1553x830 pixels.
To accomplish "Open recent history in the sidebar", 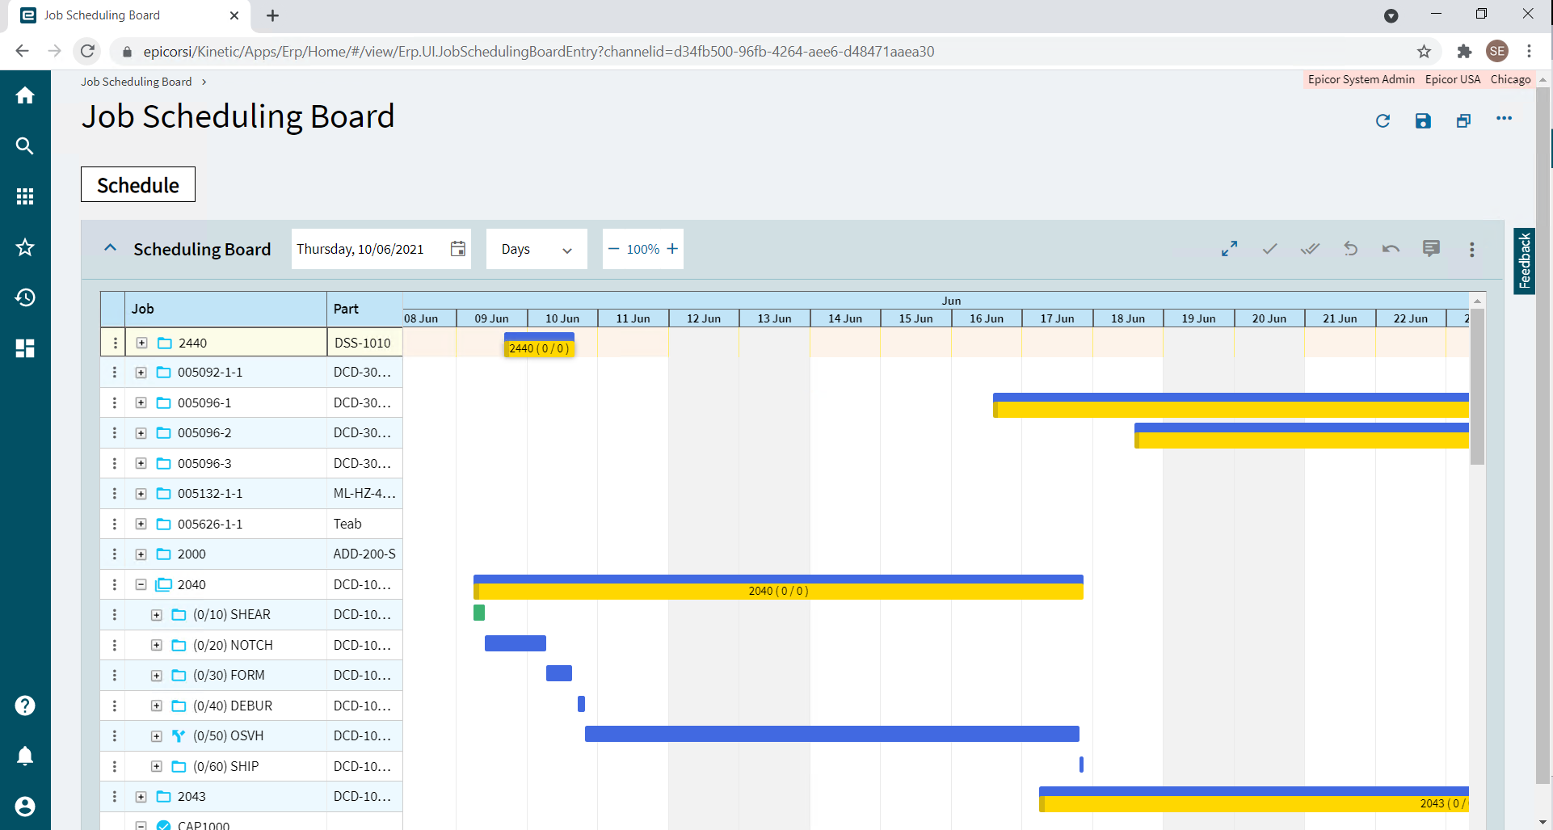I will (25, 297).
